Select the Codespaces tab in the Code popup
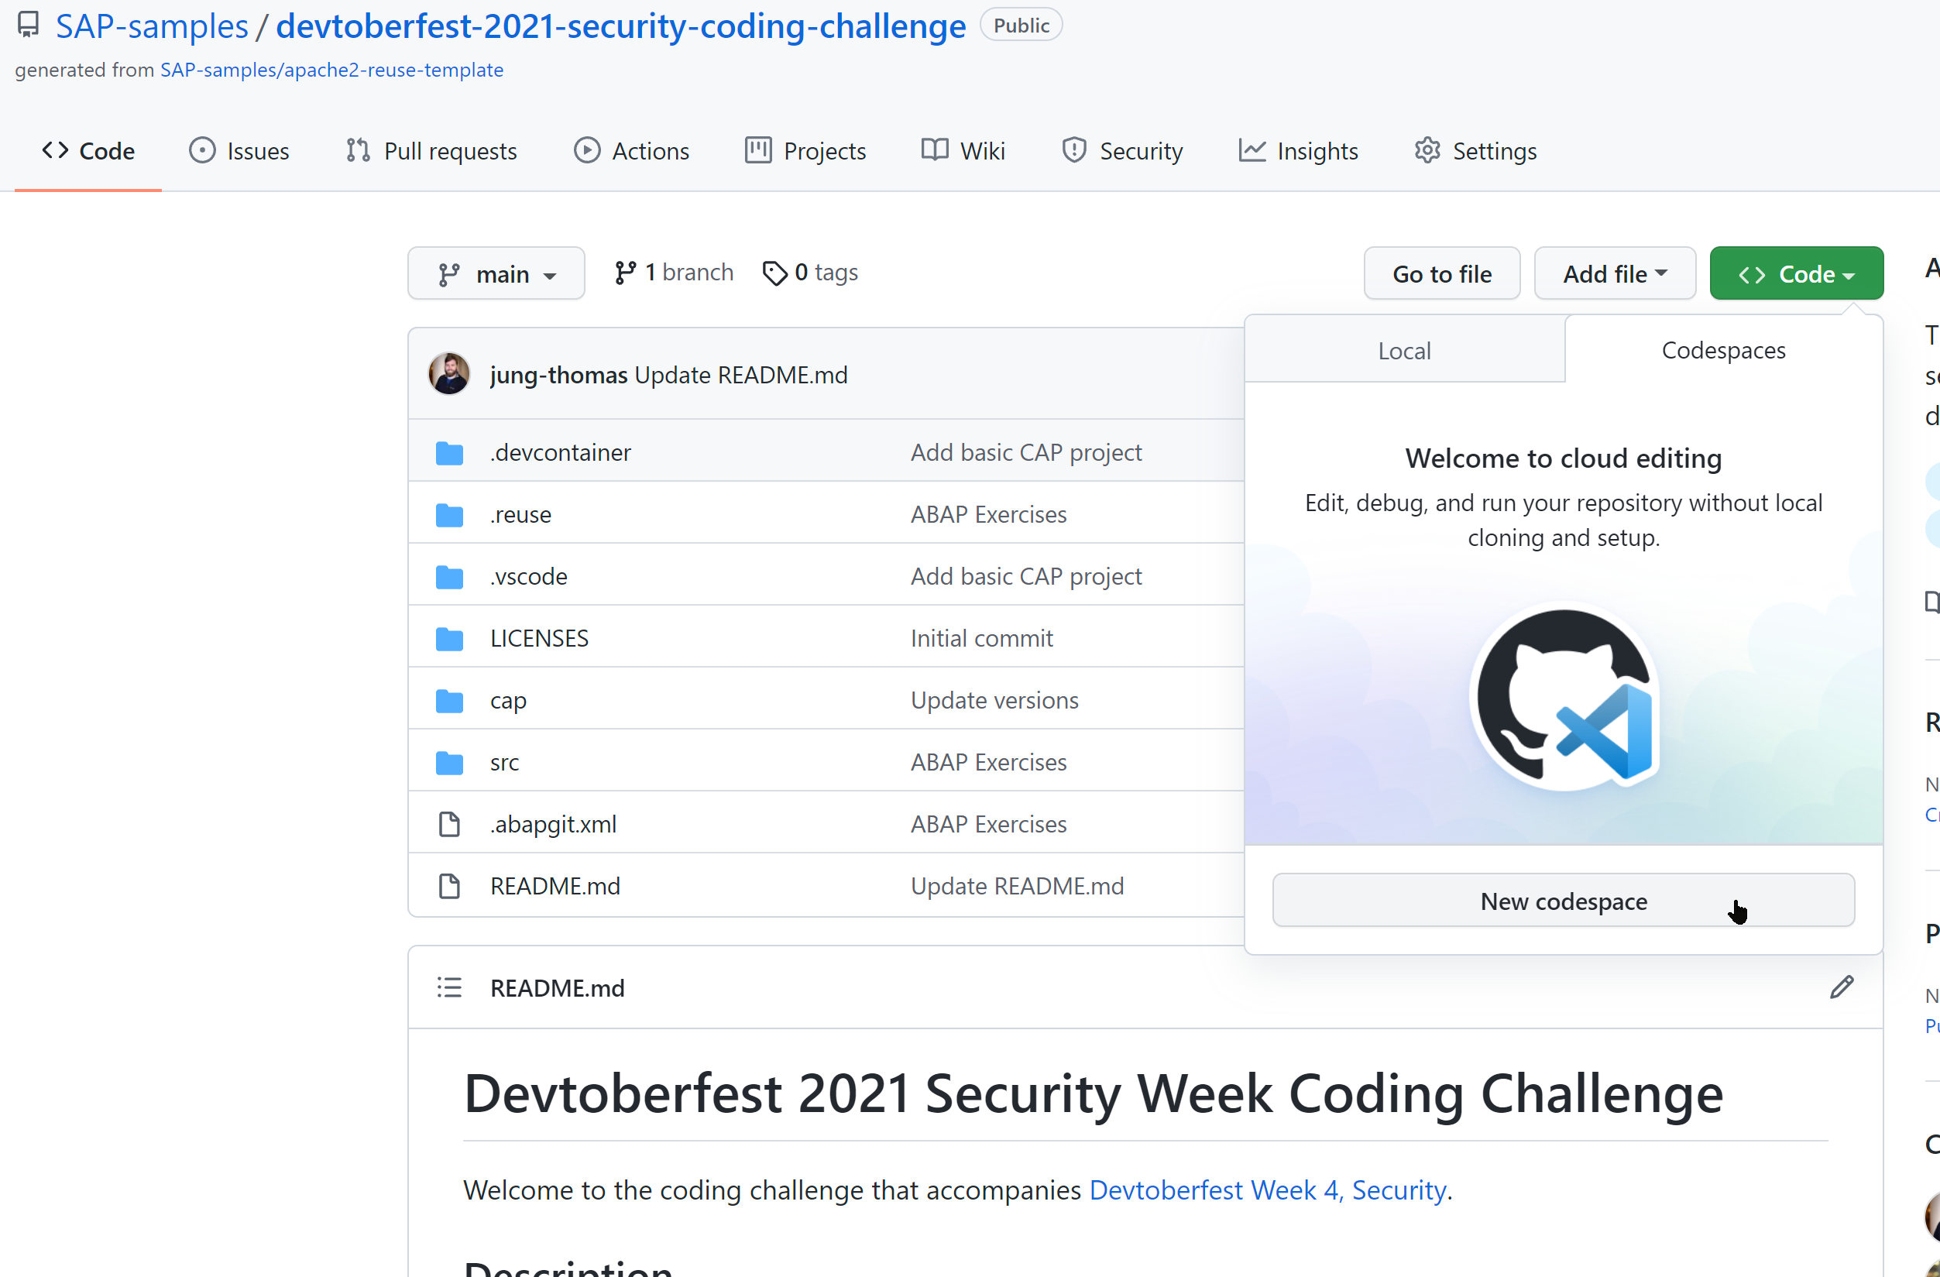 point(1723,349)
